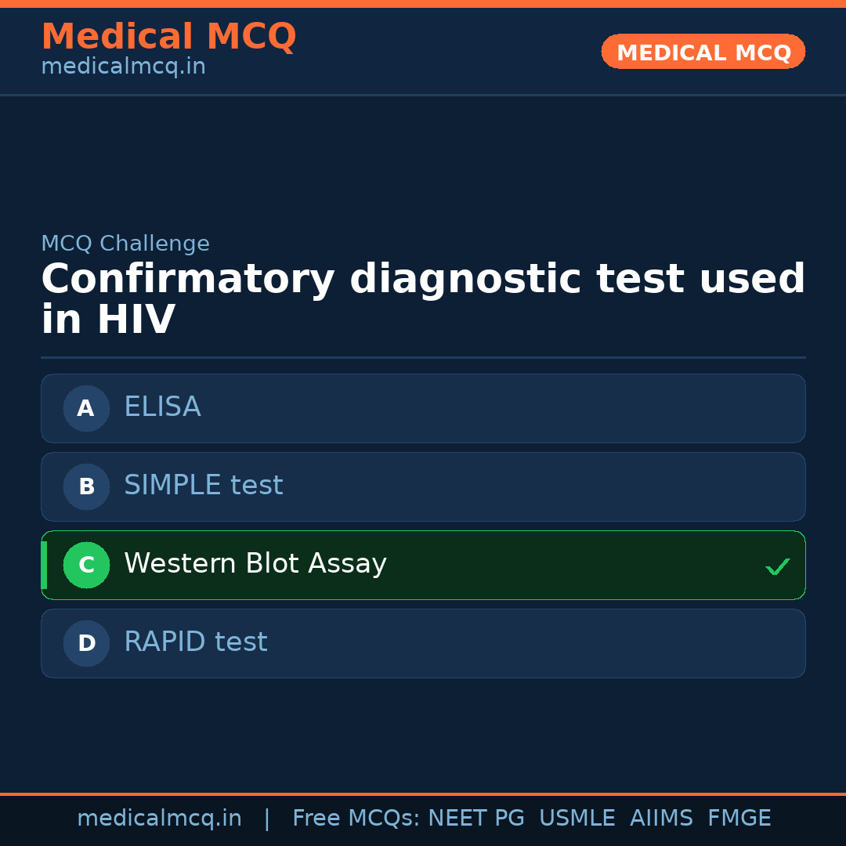
Task: Click the green checkmark icon
Action: (x=777, y=566)
